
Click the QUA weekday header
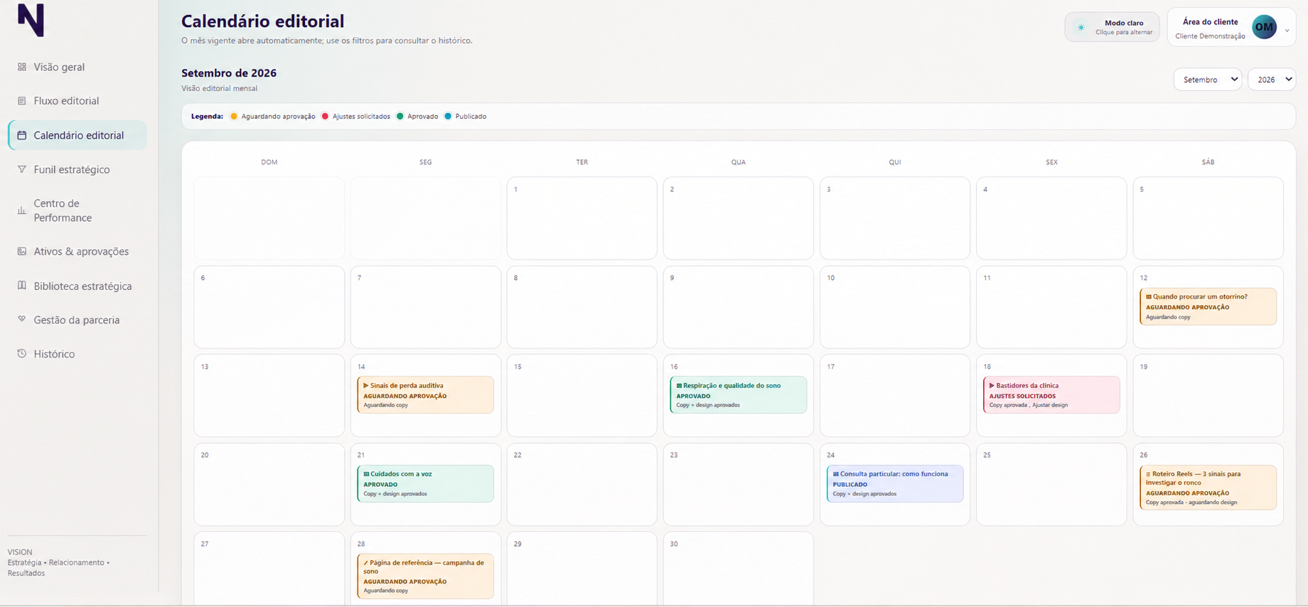(x=739, y=162)
